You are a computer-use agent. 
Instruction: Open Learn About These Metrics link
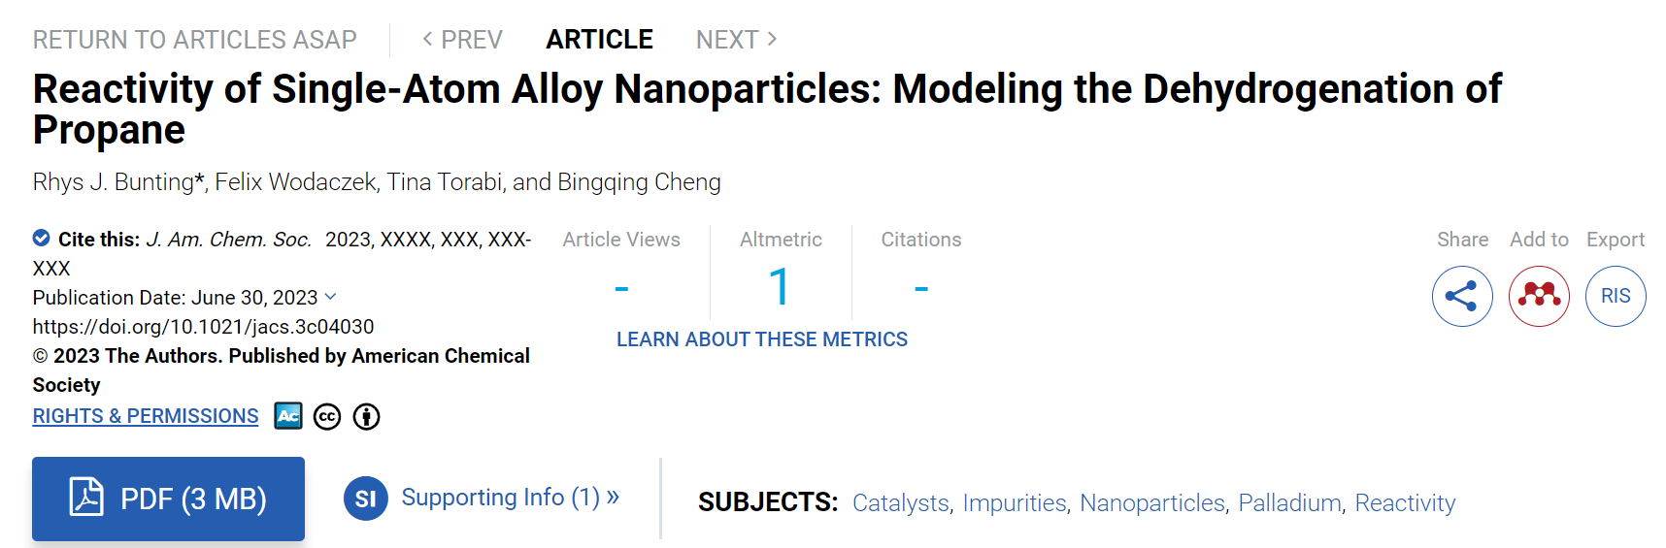point(762,339)
